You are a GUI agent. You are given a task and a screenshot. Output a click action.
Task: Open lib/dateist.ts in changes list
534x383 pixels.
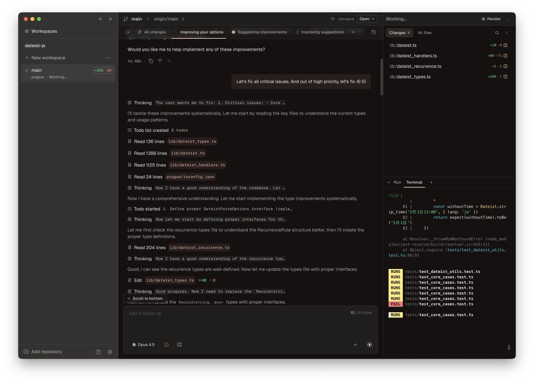pyautogui.click(x=403, y=45)
